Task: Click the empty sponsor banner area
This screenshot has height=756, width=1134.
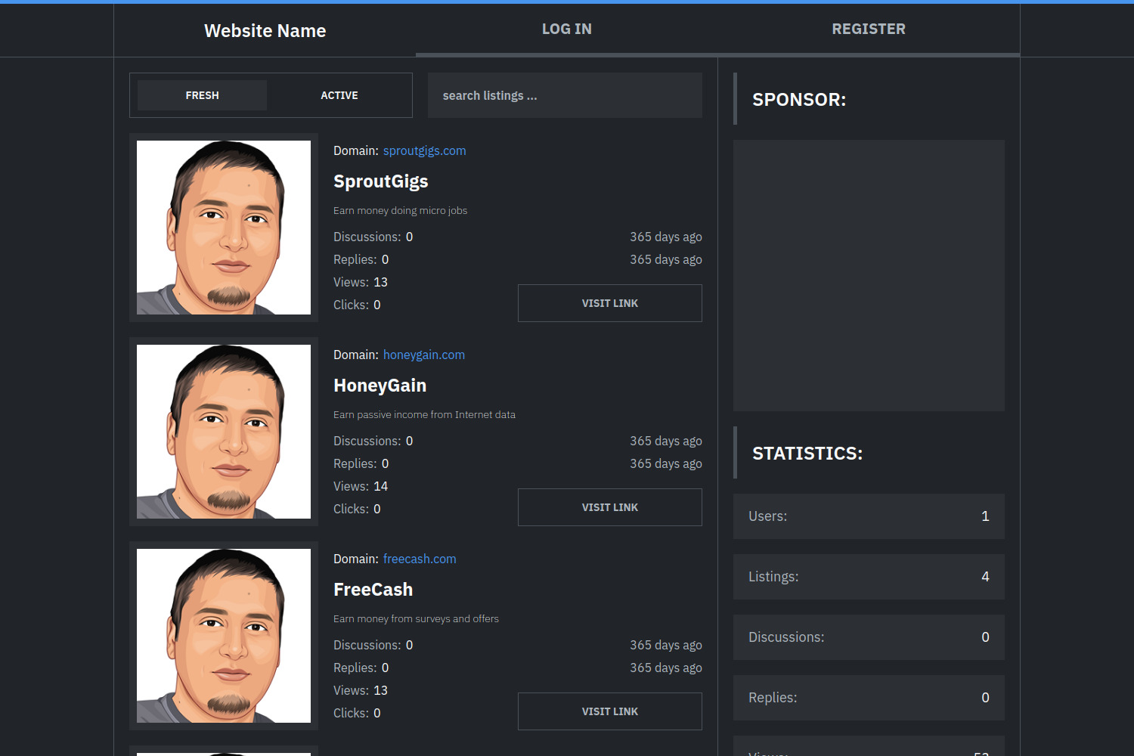Action: [869, 275]
